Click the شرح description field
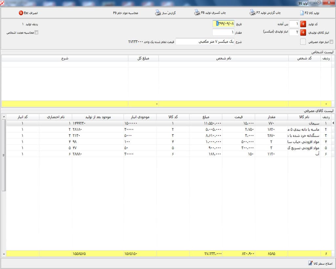The image size is (336, 269). pyautogui.click(x=205, y=42)
